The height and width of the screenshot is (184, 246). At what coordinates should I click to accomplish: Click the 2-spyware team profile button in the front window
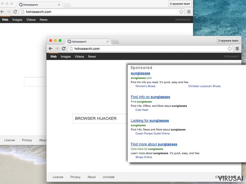click(x=228, y=41)
